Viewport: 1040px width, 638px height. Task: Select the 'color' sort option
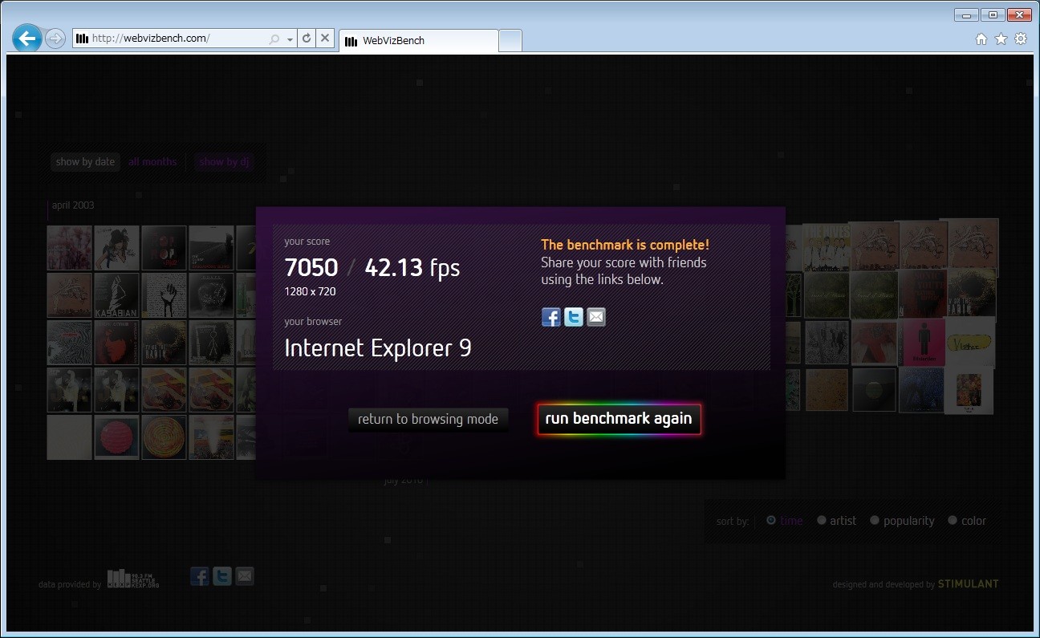(x=967, y=521)
